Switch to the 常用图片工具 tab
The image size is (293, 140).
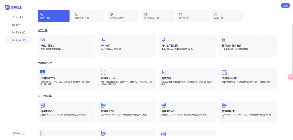pyautogui.click(x=88, y=16)
